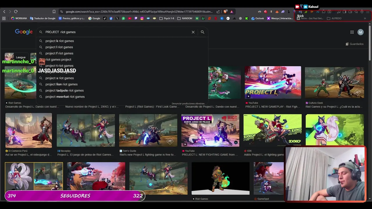Open the Weezyx Interactúa bookmark
The height and width of the screenshot is (209, 372).
click(280, 18)
